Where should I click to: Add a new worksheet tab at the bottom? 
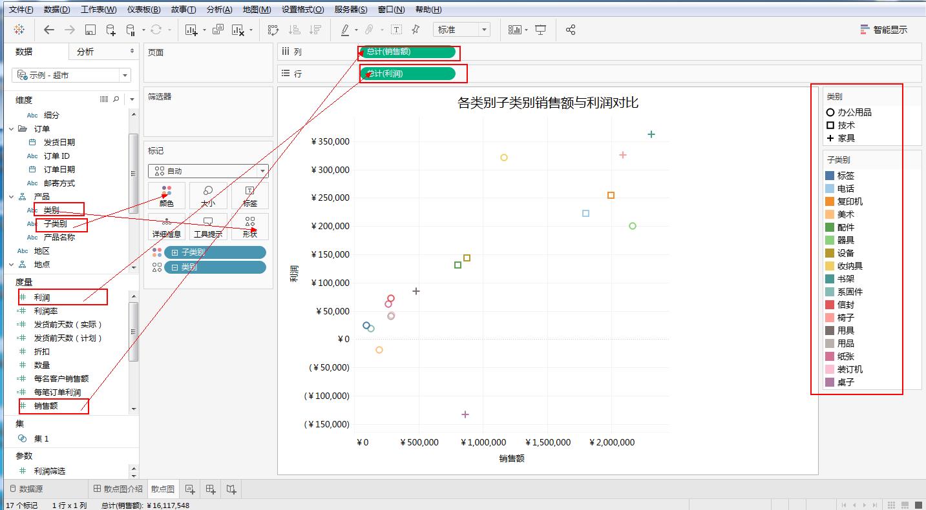click(x=191, y=489)
